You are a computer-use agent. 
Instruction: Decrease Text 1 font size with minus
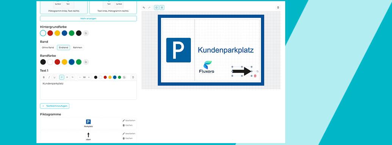pyautogui.click(x=80, y=77)
